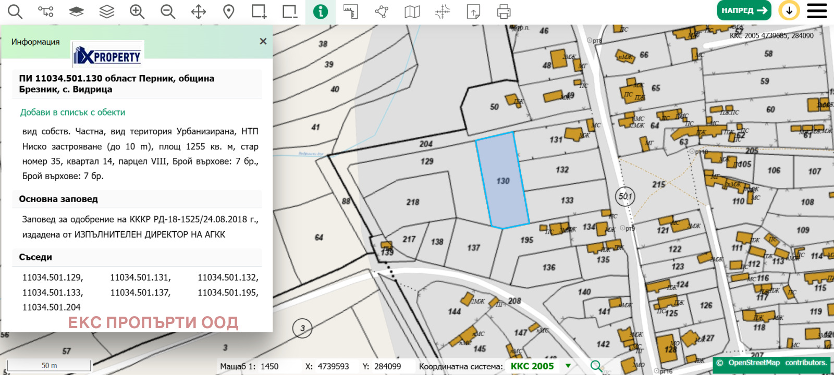834x375 pixels.
Task: Select the coordinate crosshair grid tool
Action: click(x=443, y=11)
